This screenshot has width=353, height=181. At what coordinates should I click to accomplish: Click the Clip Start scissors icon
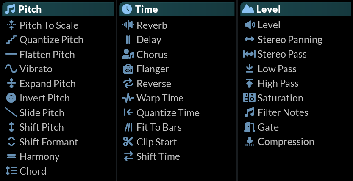[128, 142]
